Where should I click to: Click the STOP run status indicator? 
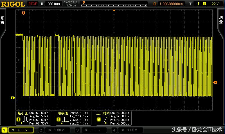point(33,4)
